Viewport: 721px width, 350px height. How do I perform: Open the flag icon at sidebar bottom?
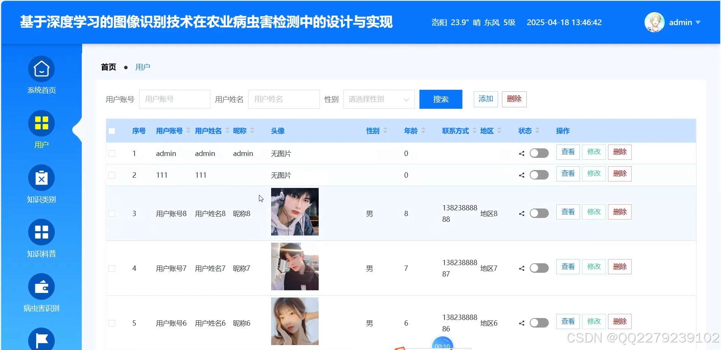coord(41,340)
